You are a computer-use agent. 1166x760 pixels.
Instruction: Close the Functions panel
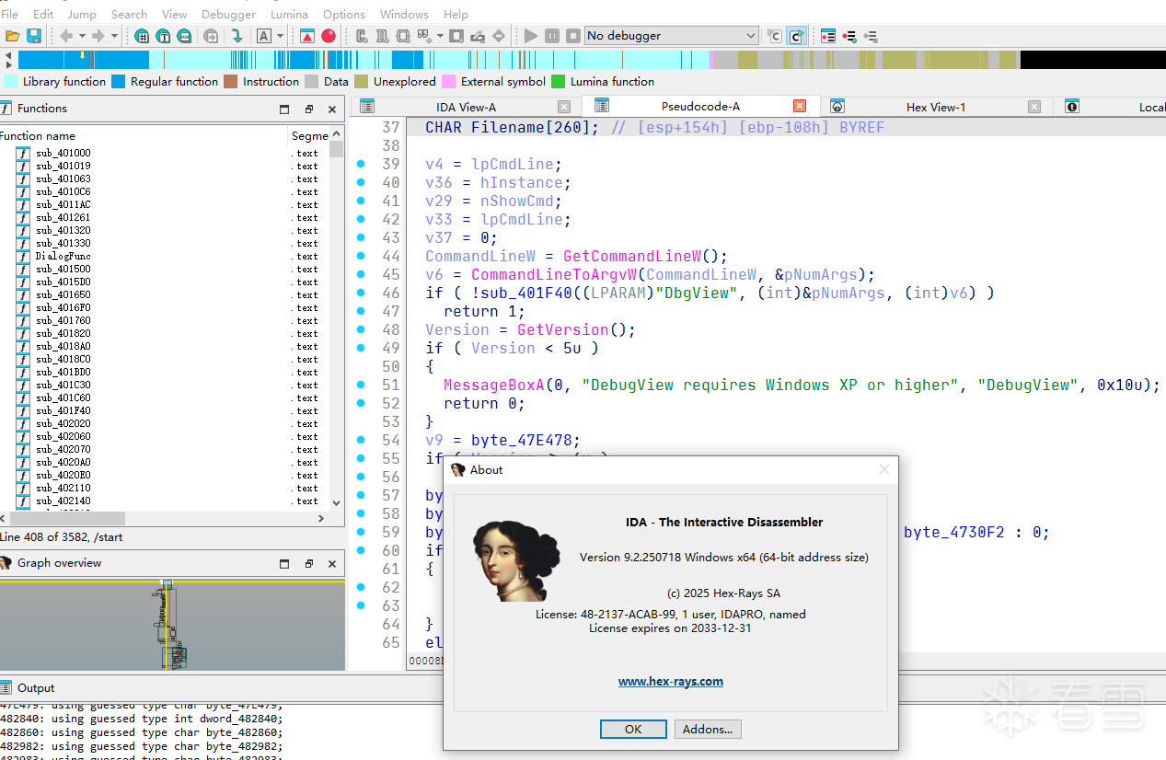[x=332, y=109]
